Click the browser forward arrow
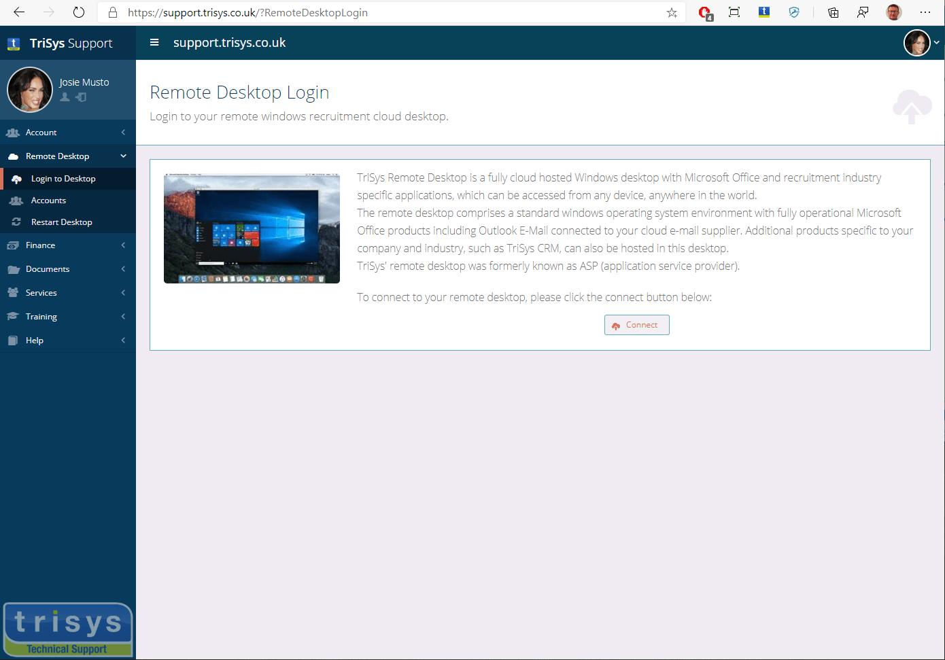 (x=49, y=12)
